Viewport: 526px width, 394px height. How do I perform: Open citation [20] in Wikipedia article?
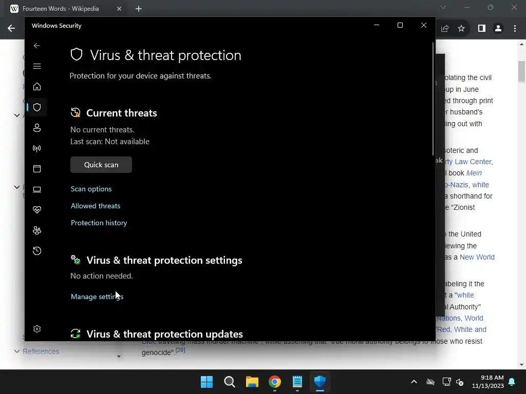[x=180, y=350]
